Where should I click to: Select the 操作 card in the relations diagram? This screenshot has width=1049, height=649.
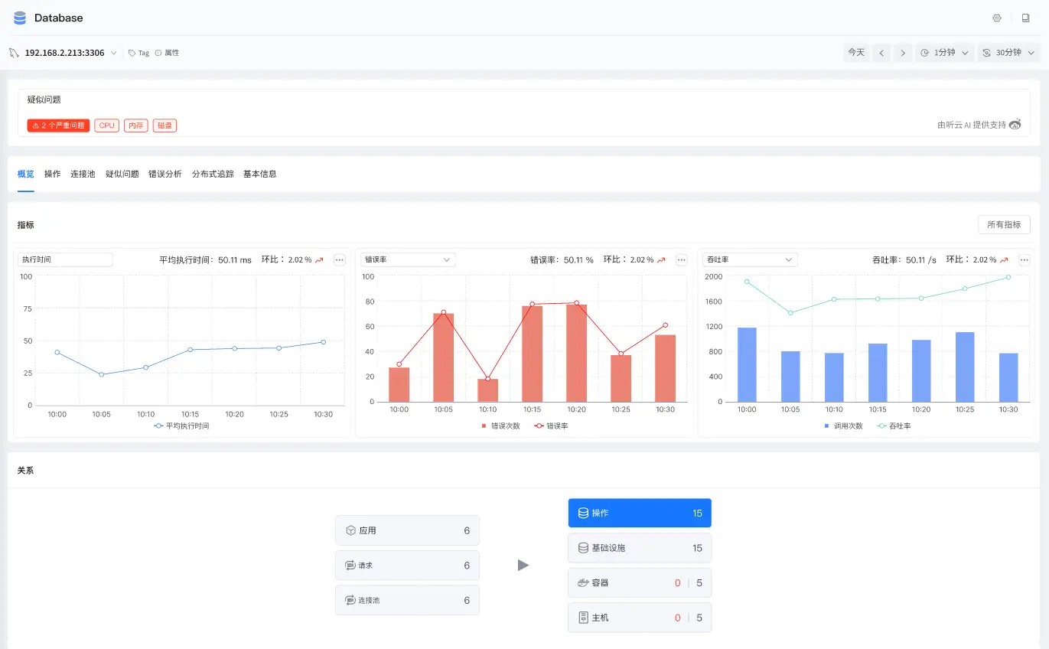coord(640,513)
